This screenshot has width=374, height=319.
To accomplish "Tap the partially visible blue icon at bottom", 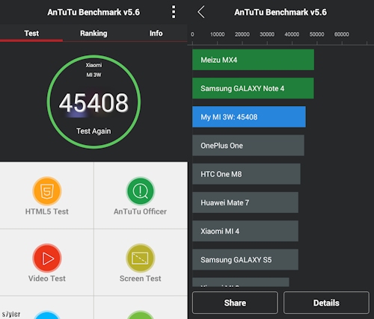I will click(x=47, y=315).
